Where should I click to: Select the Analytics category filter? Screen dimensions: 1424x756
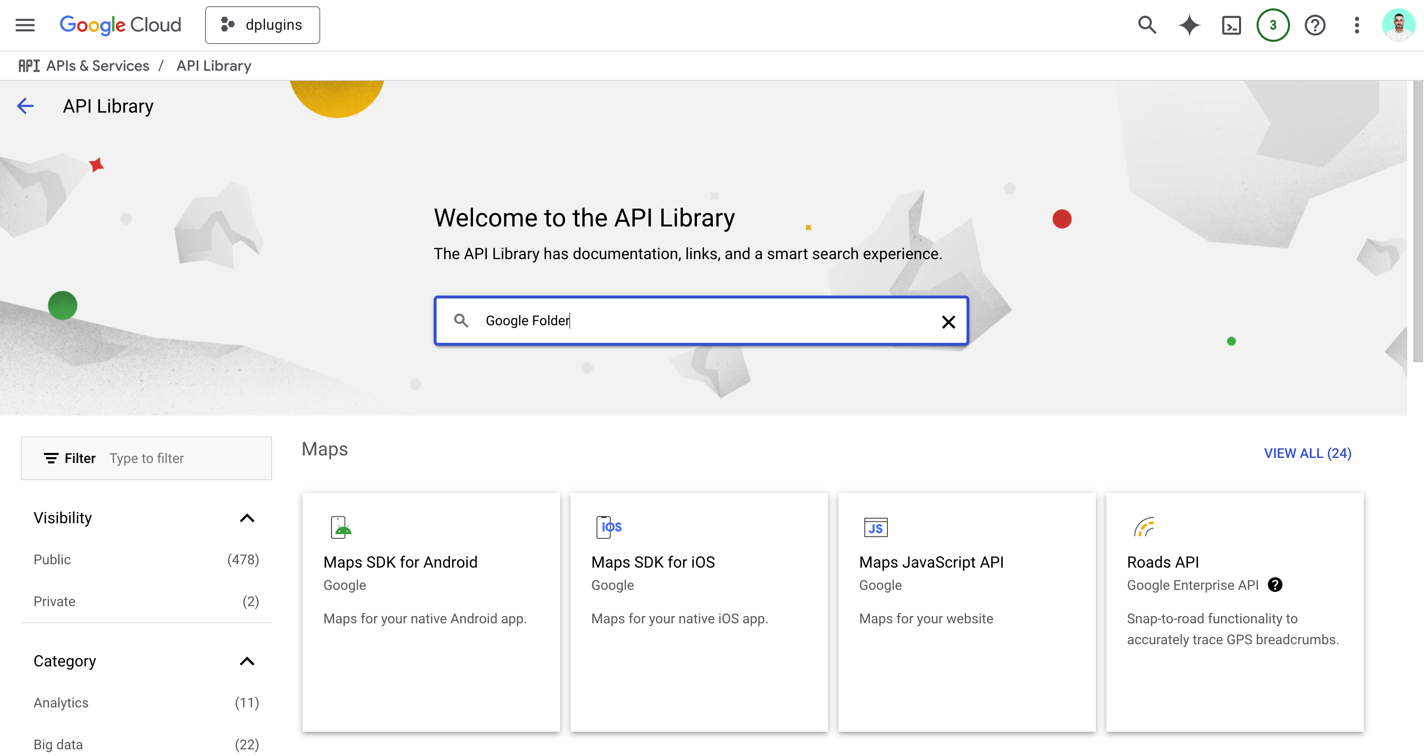click(146, 702)
